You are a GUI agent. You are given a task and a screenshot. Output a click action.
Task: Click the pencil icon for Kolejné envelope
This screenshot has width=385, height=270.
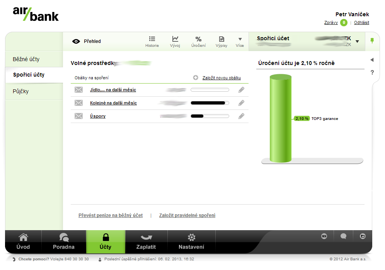pos(241,103)
